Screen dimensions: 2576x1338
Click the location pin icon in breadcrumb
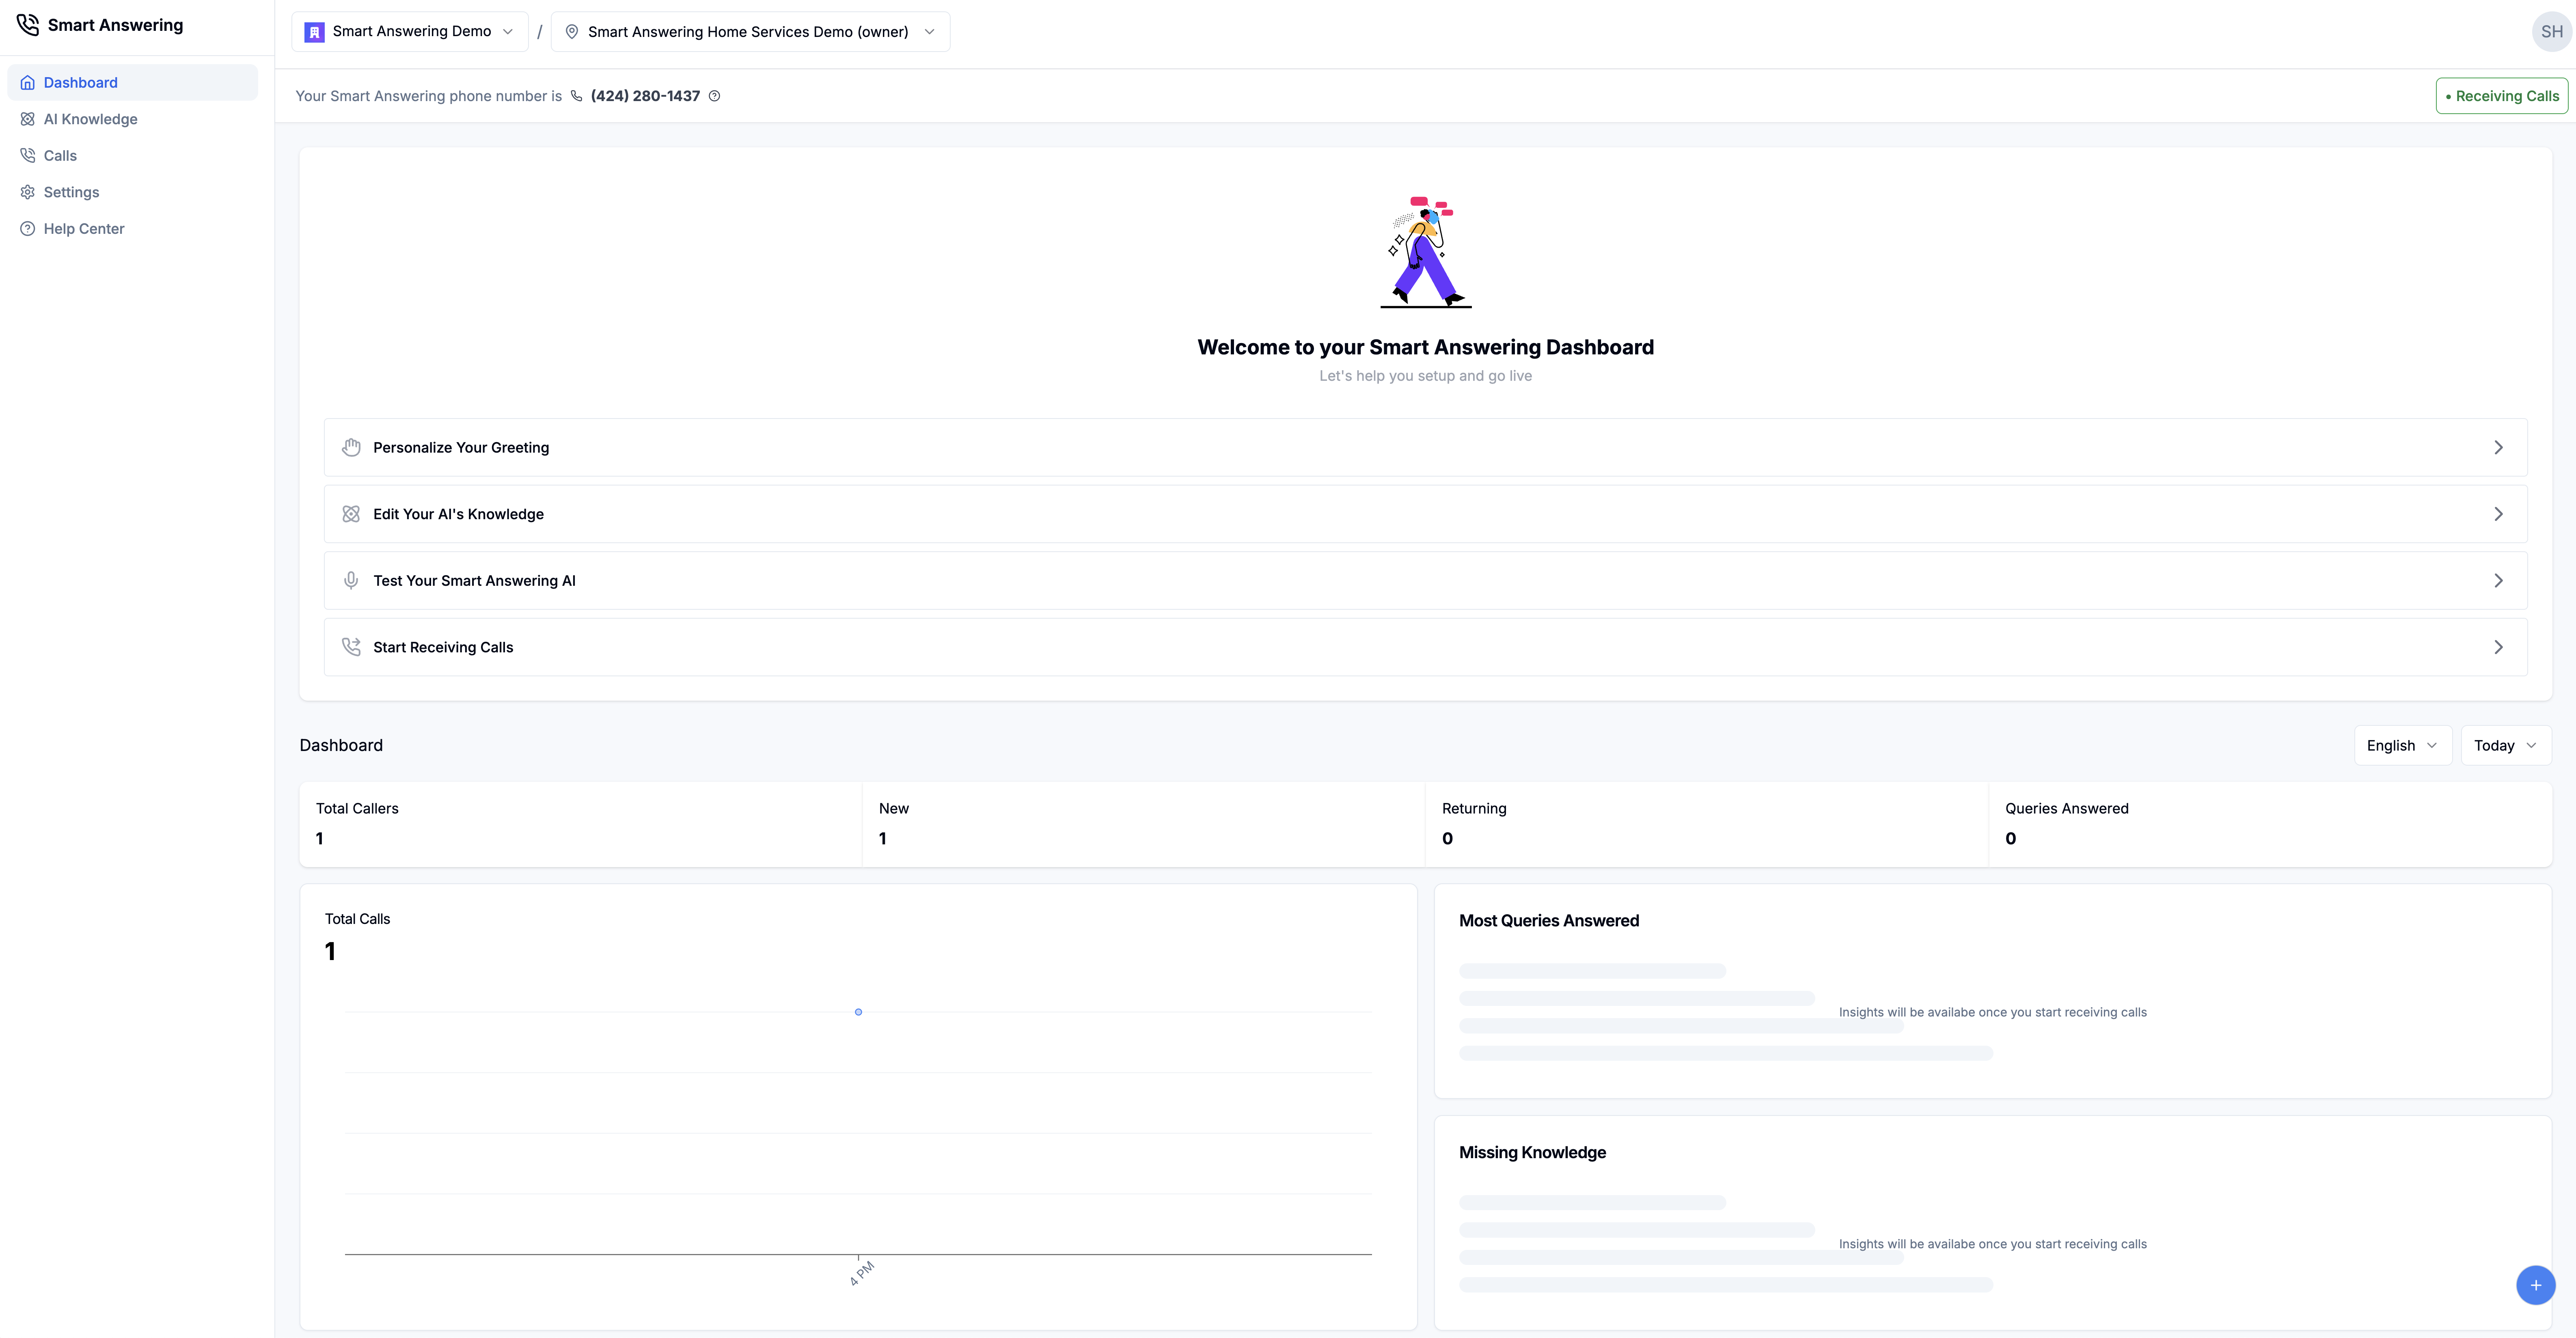click(x=572, y=32)
